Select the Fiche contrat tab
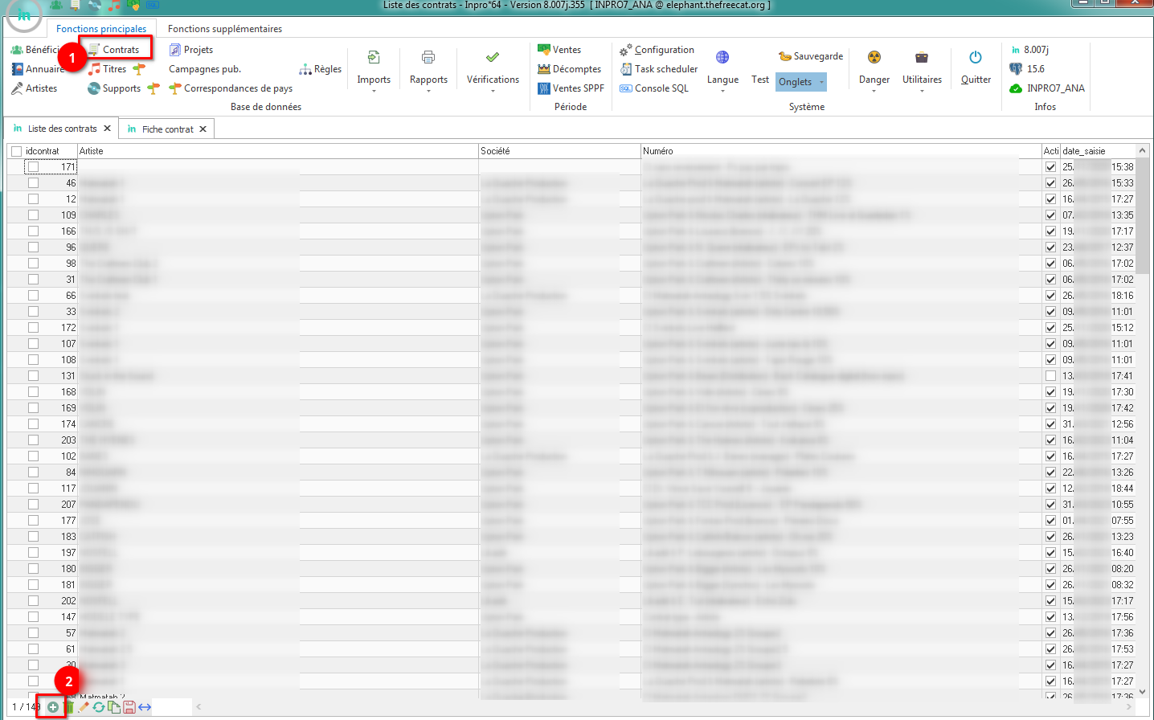The image size is (1154, 720). (167, 129)
